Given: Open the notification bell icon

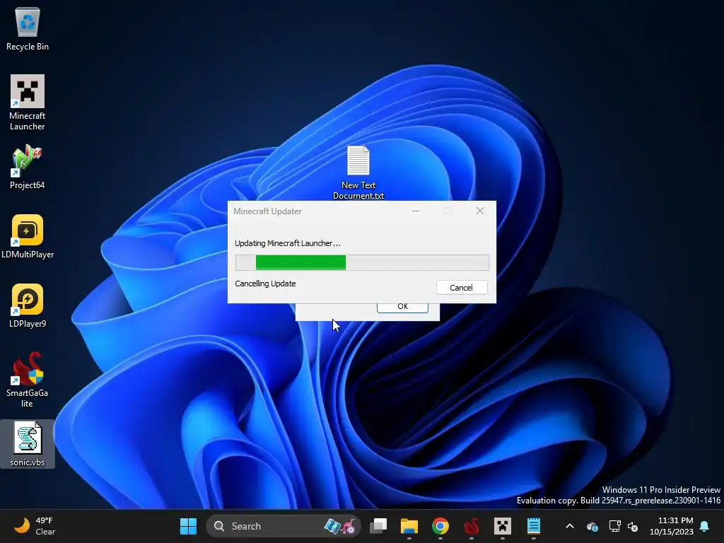Looking at the screenshot, I should pos(705,526).
